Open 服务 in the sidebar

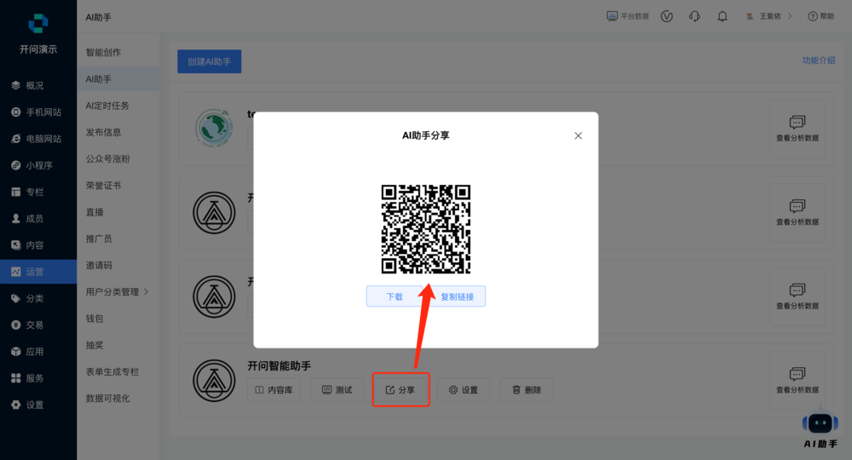pyautogui.click(x=38, y=378)
